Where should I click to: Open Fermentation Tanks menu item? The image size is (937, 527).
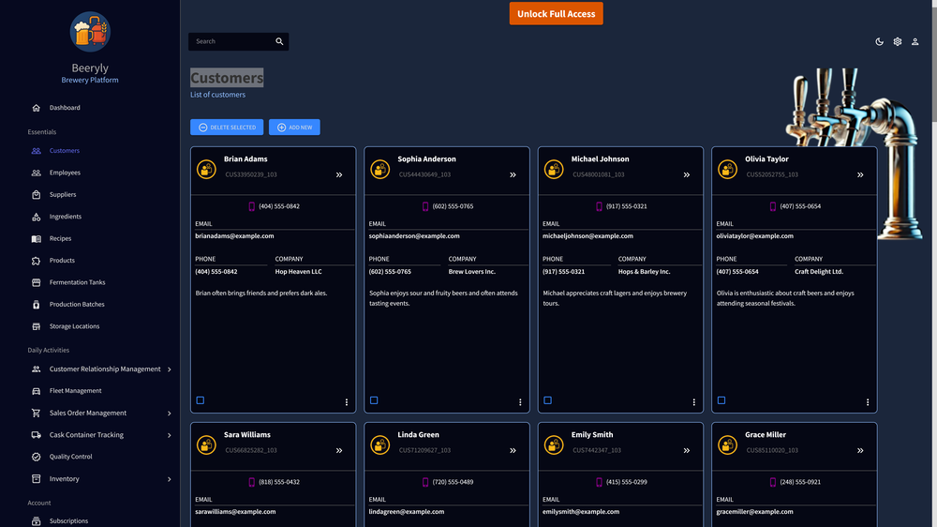click(x=77, y=282)
